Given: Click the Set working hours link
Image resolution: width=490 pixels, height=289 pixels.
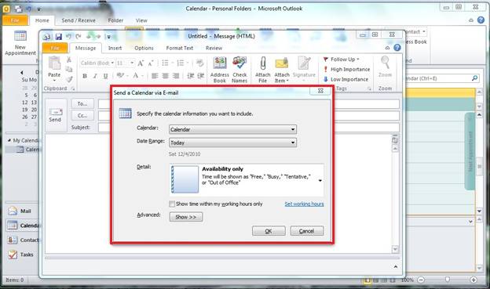Looking at the screenshot, I should (304, 204).
